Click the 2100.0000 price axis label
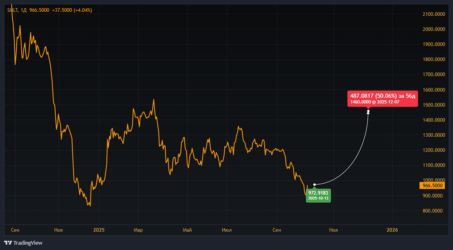 [434, 14]
